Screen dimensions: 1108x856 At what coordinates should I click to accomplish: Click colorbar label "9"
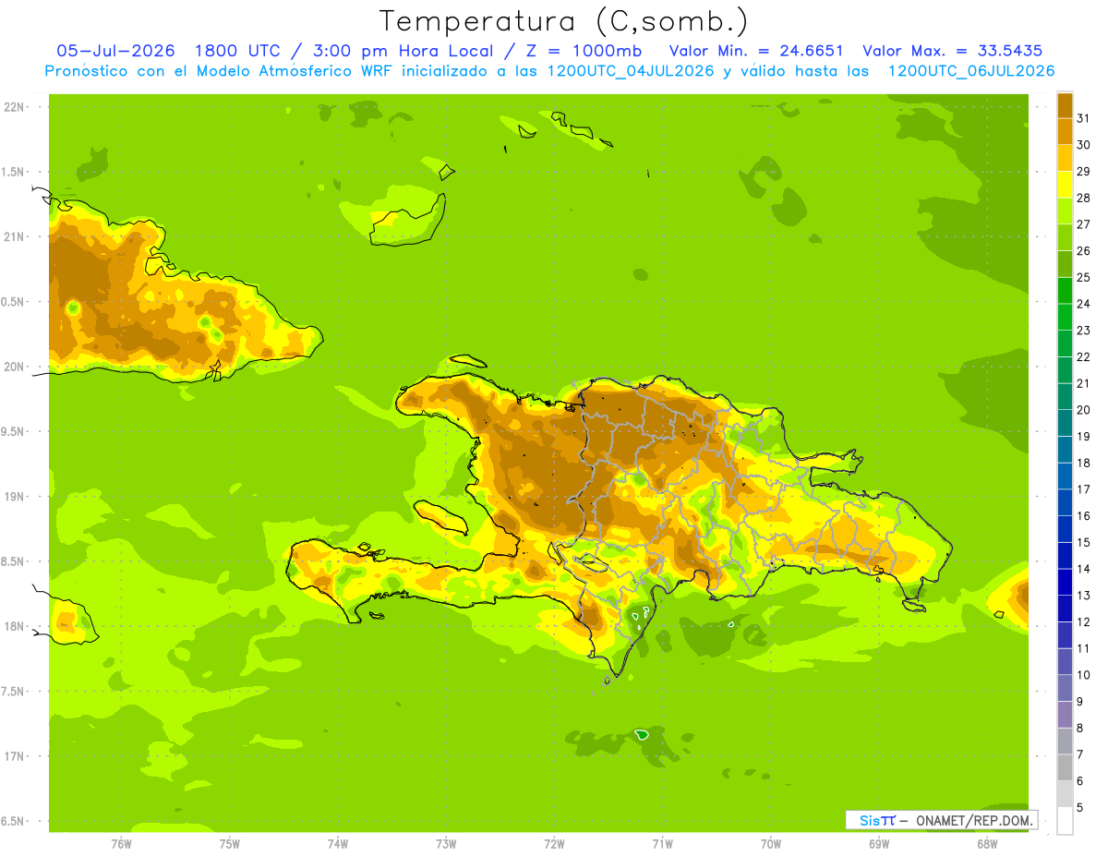point(1080,702)
